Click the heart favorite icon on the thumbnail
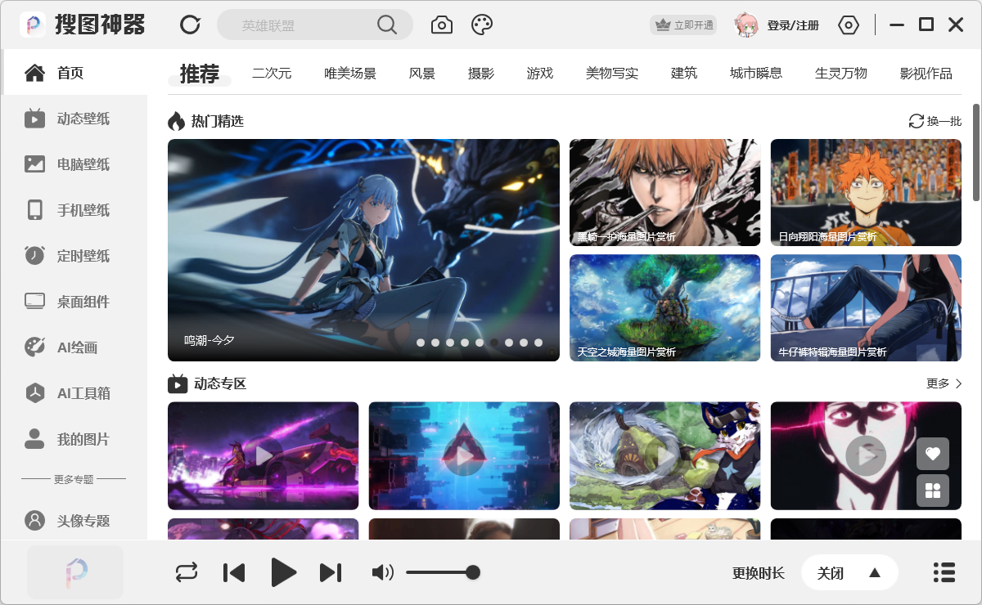982x605 pixels. 933,454
